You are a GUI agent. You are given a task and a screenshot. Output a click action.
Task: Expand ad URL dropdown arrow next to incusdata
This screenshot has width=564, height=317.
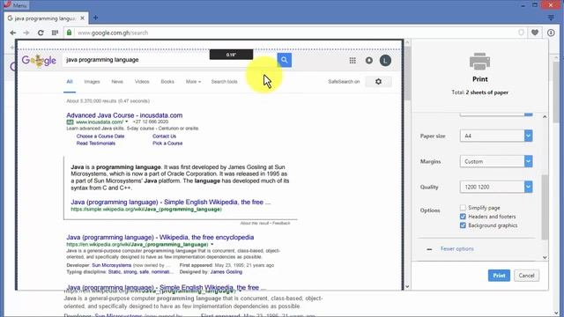pyautogui.click(x=127, y=122)
